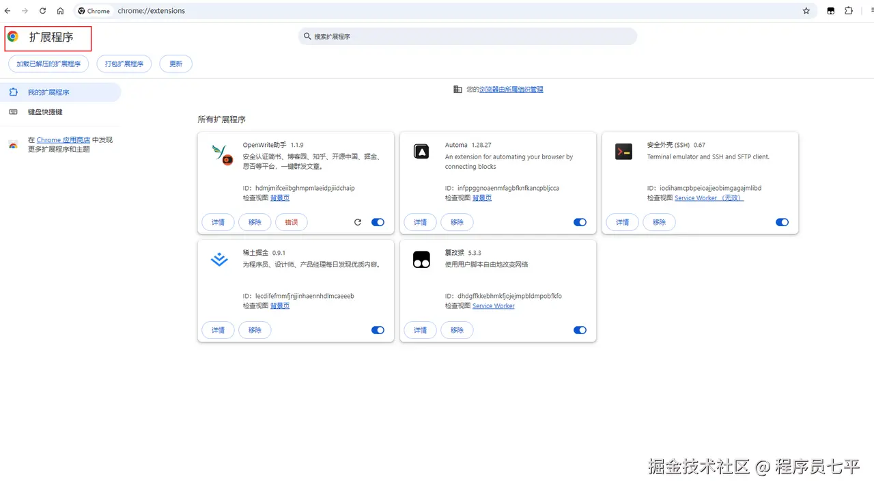The image size is (874, 490).
Task: Open the Chrome 应用商店 link
Action: pyautogui.click(x=64, y=140)
